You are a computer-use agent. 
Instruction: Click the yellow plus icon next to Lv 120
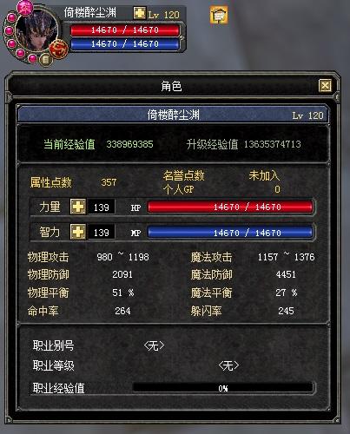tap(140, 13)
